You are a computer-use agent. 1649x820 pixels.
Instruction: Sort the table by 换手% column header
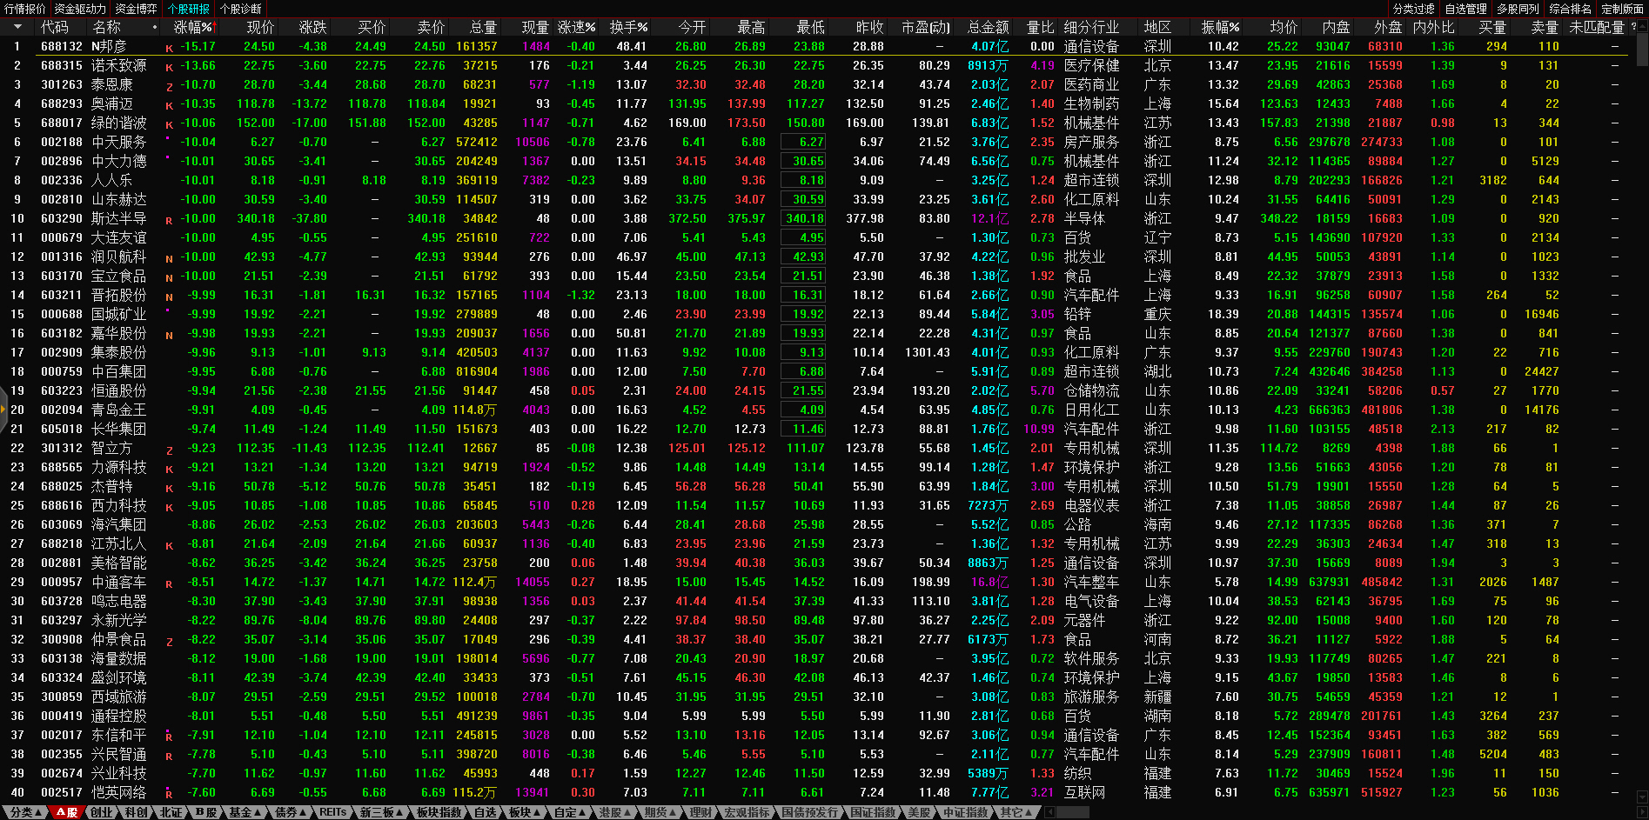627,28
